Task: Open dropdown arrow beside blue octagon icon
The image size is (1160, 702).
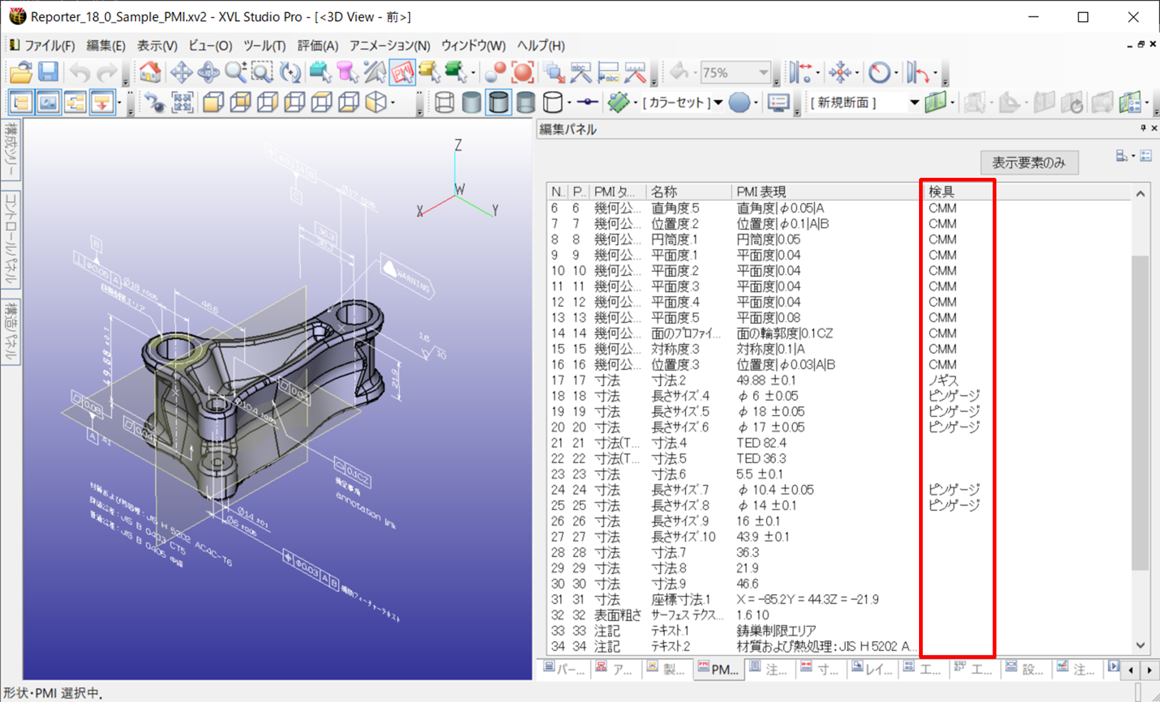Action: (756, 102)
